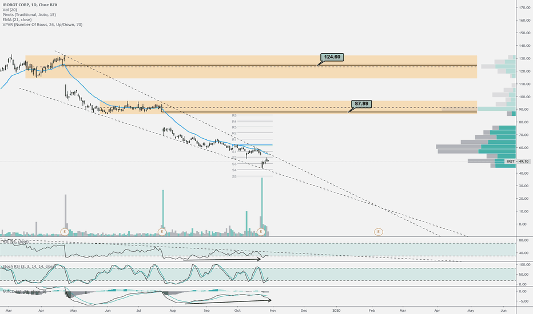Click the Nov label on the time axis
Viewport: 533px width, 314px height.
point(272,310)
